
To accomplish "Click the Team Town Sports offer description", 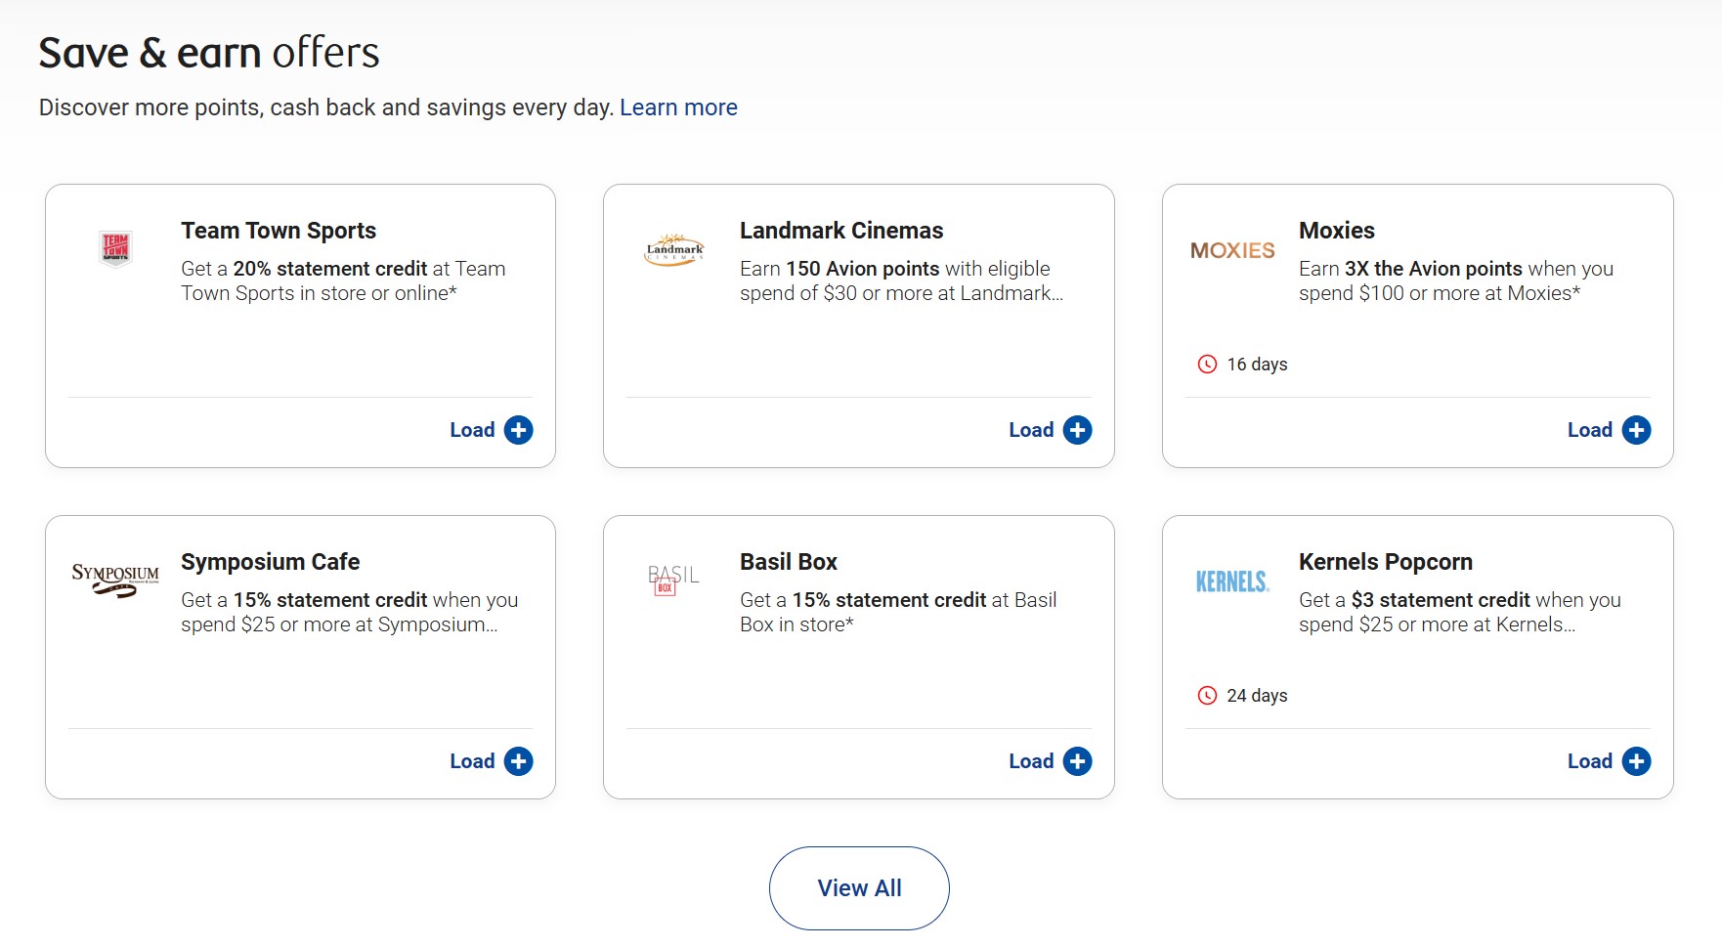I will pos(344,280).
